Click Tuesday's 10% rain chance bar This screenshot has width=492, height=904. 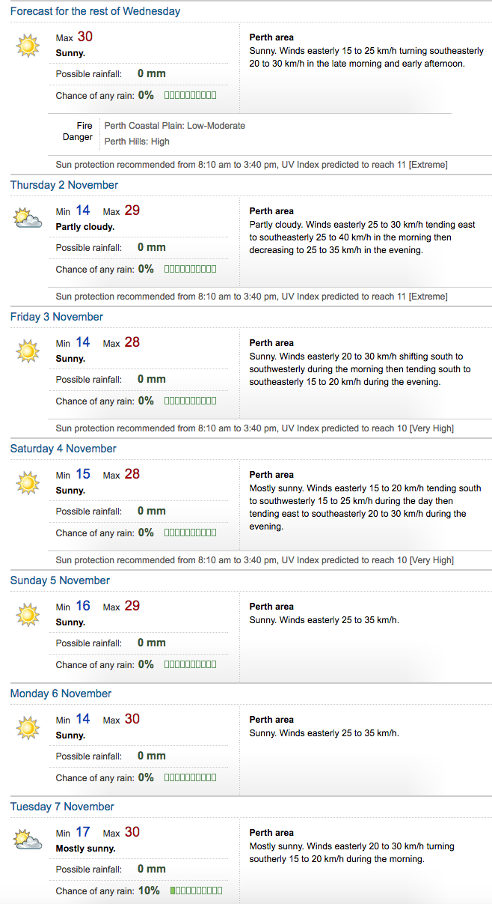pyautogui.click(x=196, y=891)
